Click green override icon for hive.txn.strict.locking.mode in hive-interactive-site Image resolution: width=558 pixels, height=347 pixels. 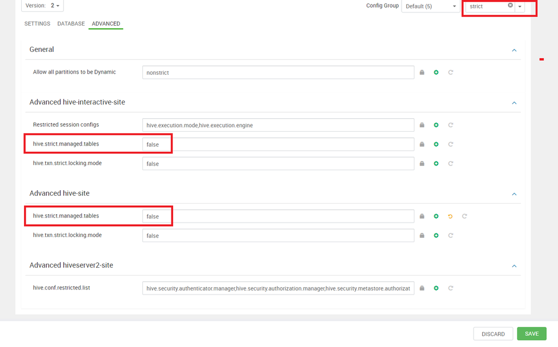pos(436,163)
